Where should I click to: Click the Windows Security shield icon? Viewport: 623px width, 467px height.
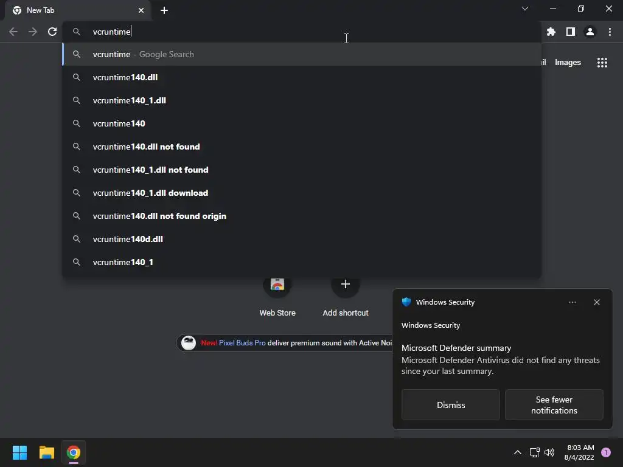tap(406, 302)
